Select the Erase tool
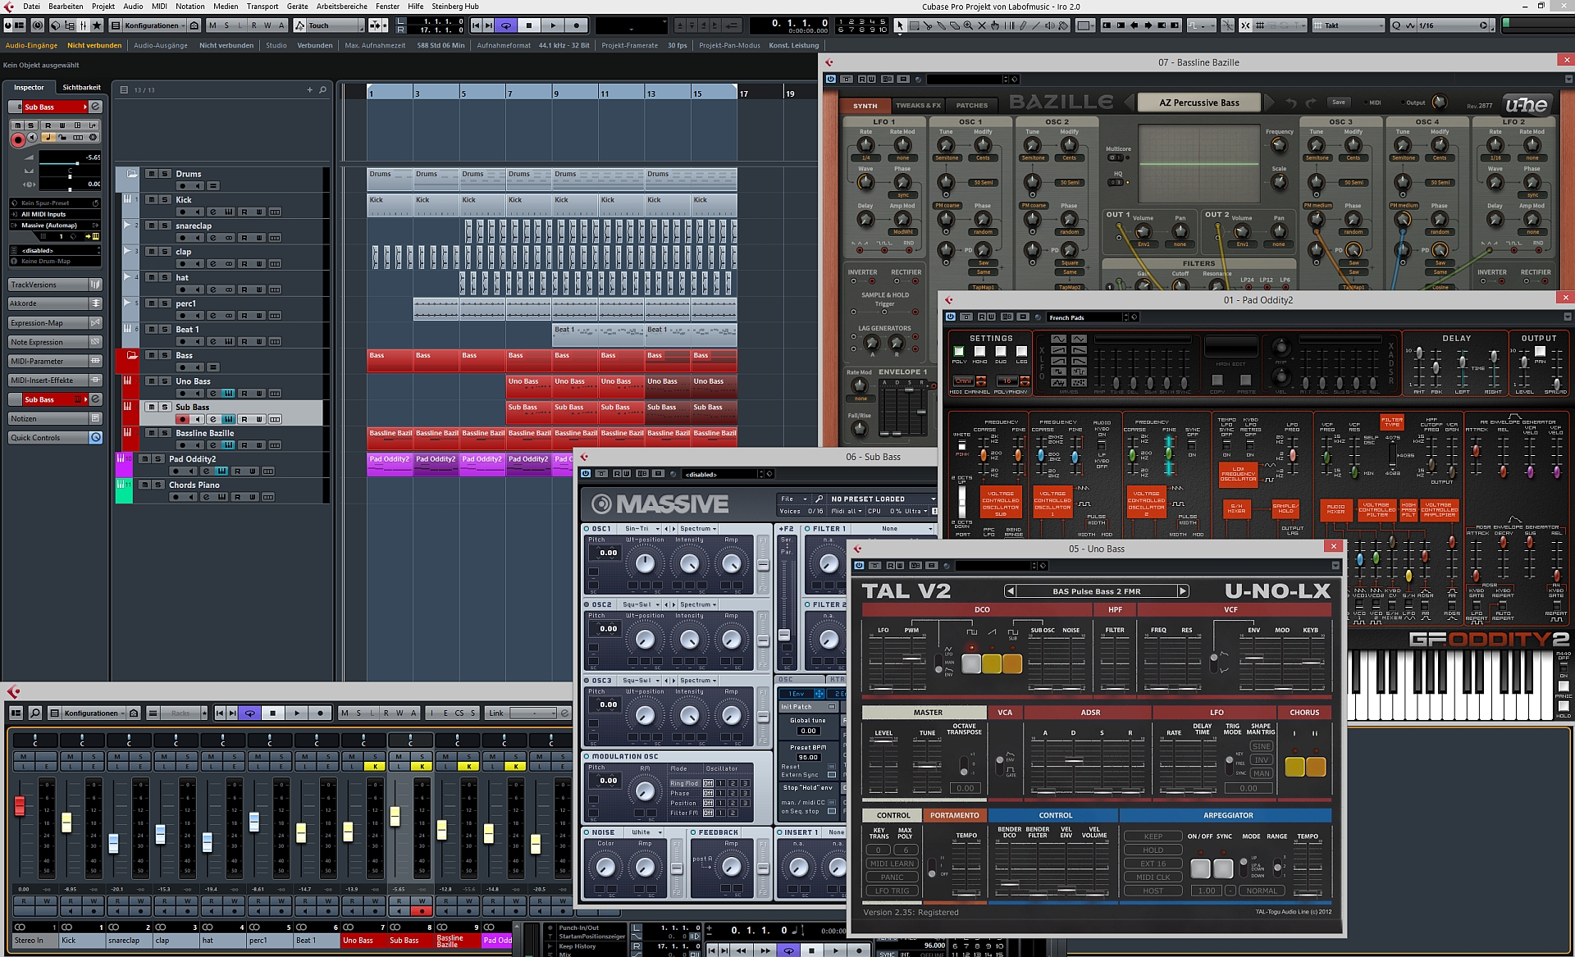 point(955,25)
